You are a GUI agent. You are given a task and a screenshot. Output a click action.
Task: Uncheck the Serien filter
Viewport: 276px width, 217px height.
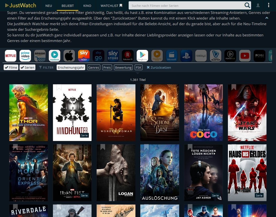[x=28, y=67]
